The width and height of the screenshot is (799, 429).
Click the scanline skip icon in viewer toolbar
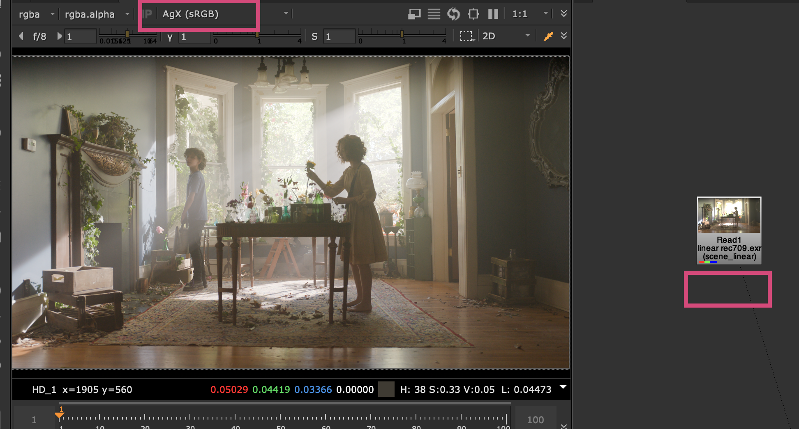click(434, 14)
